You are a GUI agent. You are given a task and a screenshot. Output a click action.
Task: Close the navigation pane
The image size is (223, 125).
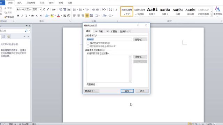point(30,26)
